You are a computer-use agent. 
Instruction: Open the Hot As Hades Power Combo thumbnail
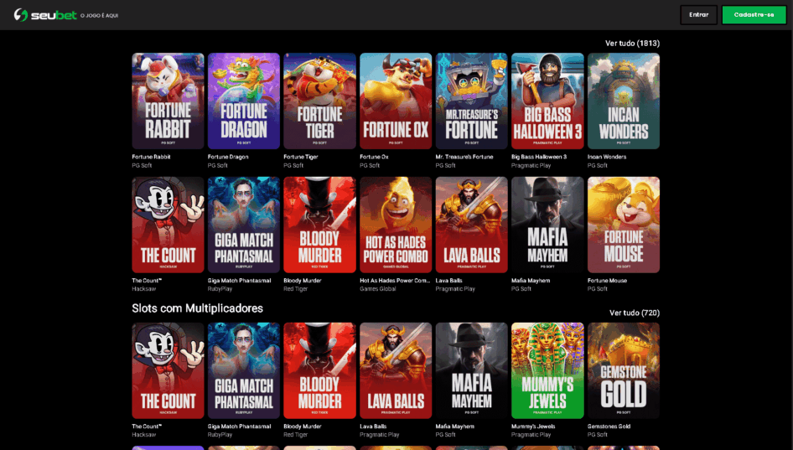point(396,225)
